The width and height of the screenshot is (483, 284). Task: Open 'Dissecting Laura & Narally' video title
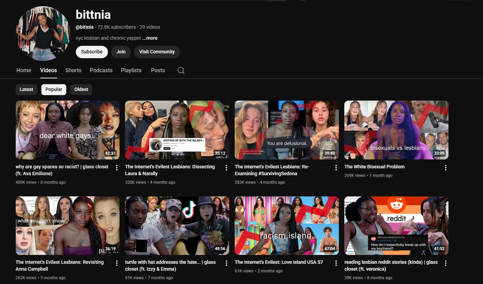[x=170, y=170]
